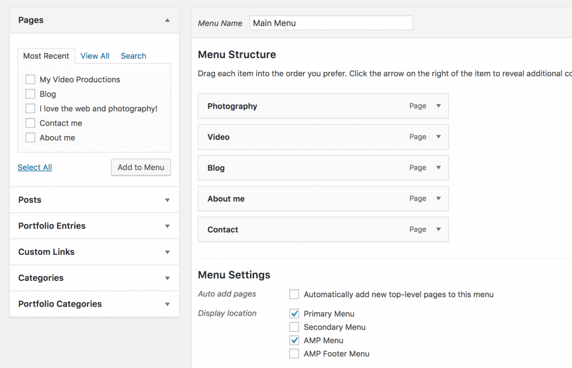Check AMP Footer Menu display location
Image resolution: width=572 pixels, height=368 pixels.
(x=294, y=354)
